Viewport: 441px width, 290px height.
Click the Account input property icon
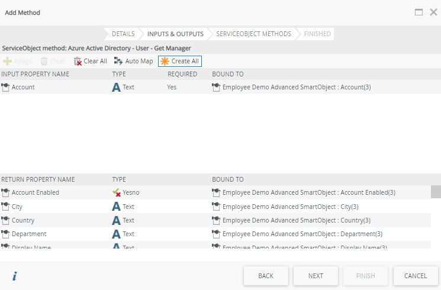coord(6,87)
